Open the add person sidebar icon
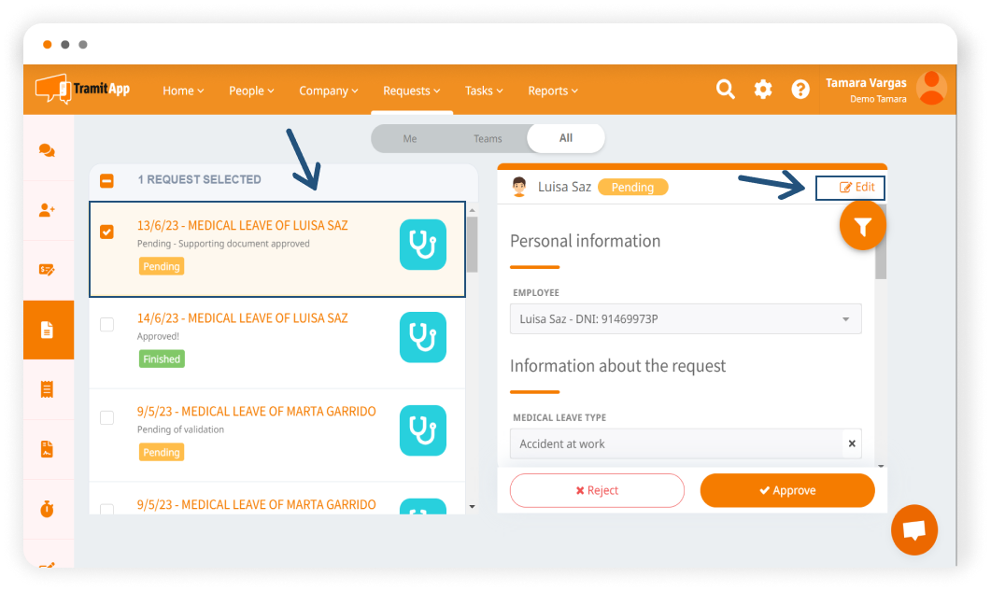 coord(47,210)
